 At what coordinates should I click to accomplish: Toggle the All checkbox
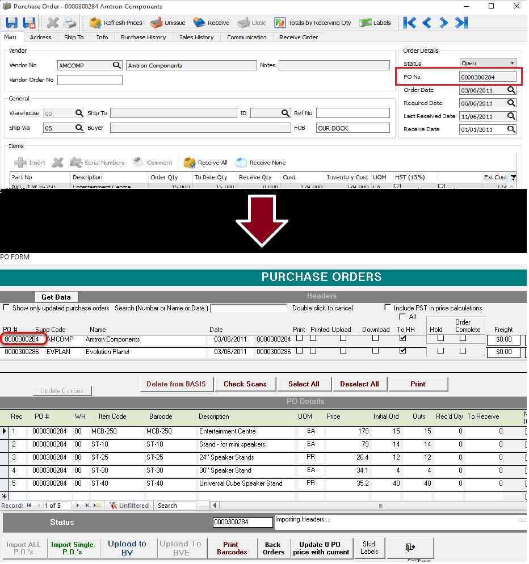(x=402, y=317)
